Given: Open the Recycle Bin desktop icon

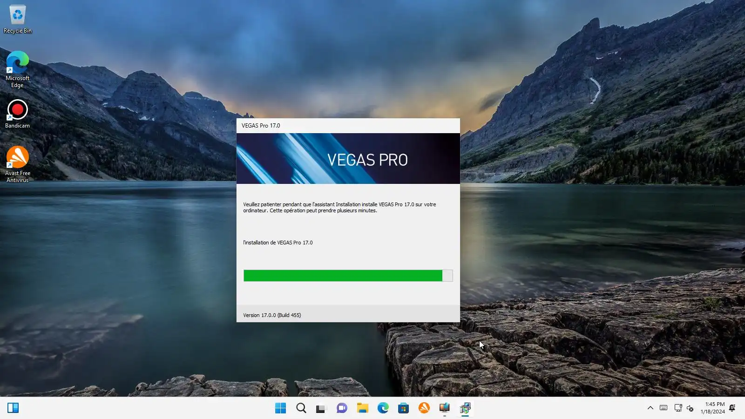Looking at the screenshot, I should [x=18, y=19].
